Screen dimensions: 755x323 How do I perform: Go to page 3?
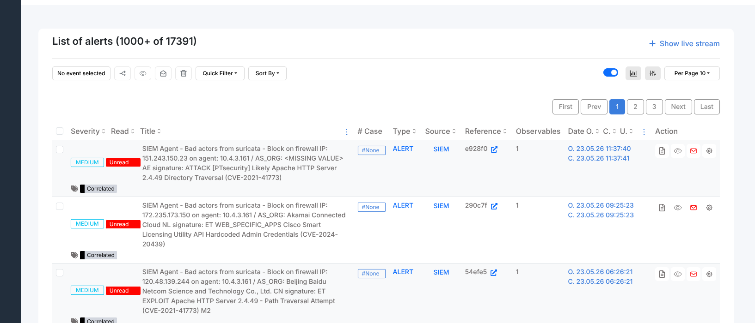point(654,107)
